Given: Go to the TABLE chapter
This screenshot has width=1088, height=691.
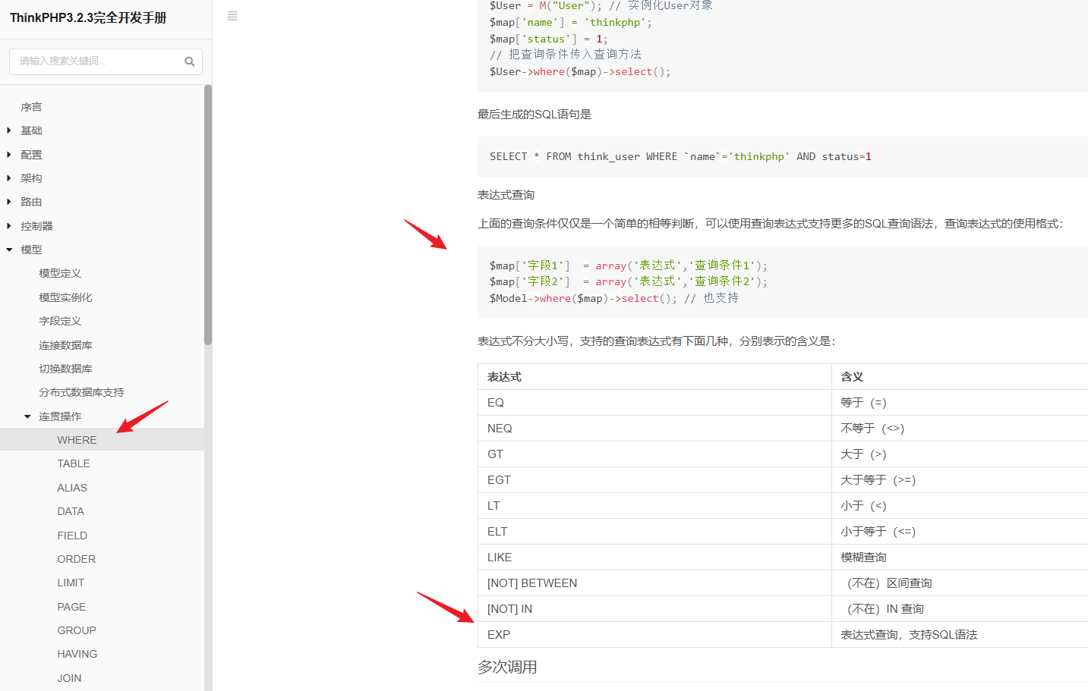Looking at the screenshot, I should [x=74, y=463].
